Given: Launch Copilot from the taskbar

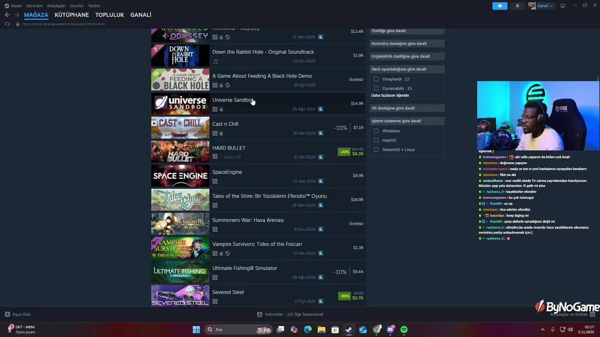Looking at the screenshot, I should pos(294,330).
